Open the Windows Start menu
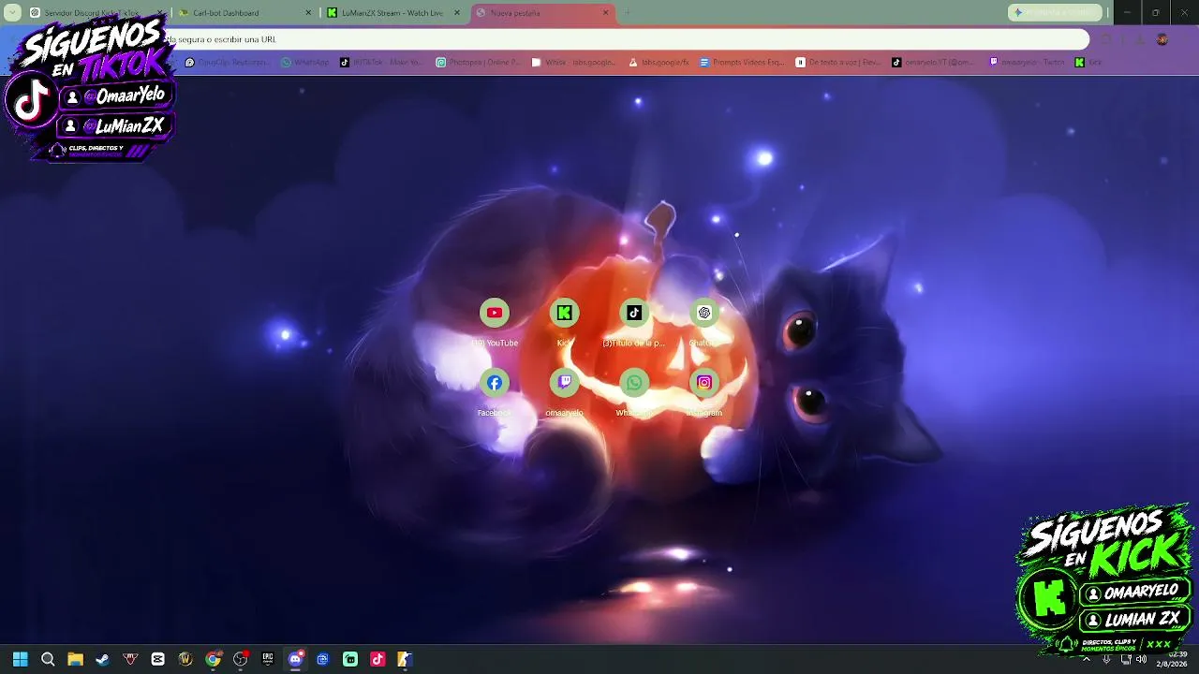This screenshot has width=1199, height=674. tap(20, 659)
